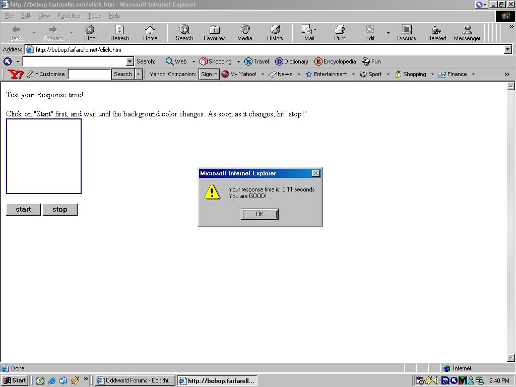516x387 pixels.
Task: Expand the Yahoo Search button dropdown
Action: (138, 74)
